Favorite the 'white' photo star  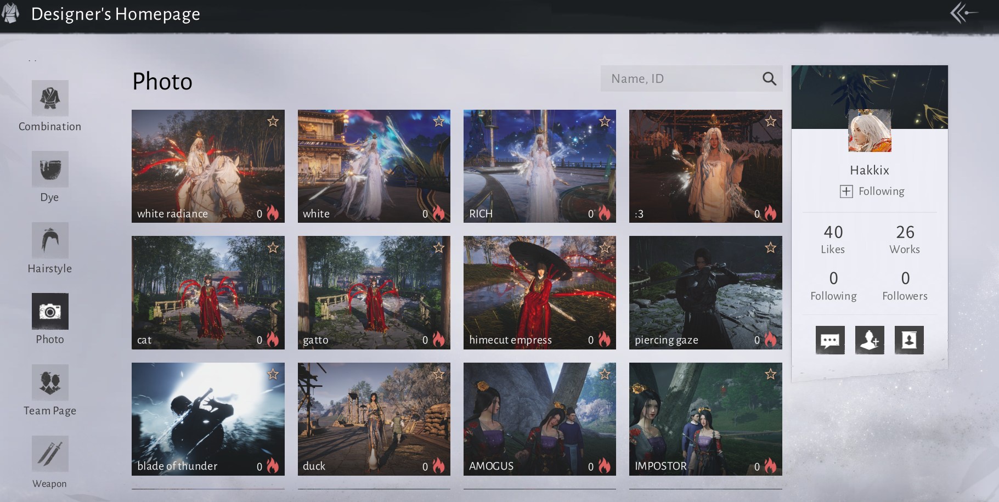[439, 121]
